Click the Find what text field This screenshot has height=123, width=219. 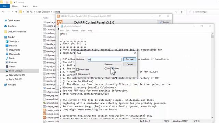click(104, 59)
